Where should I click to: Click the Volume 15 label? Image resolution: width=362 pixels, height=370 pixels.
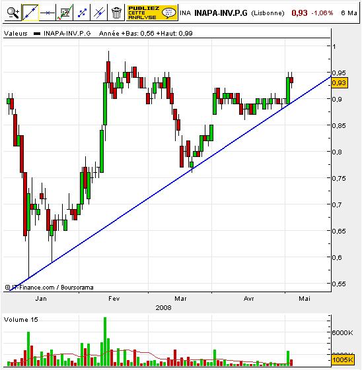pos(21,320)
